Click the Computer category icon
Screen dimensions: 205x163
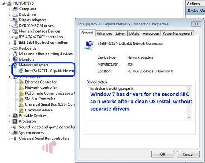[15, 9]
